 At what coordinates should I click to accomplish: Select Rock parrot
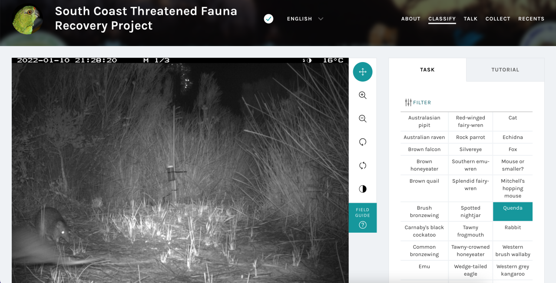(470, 137)
